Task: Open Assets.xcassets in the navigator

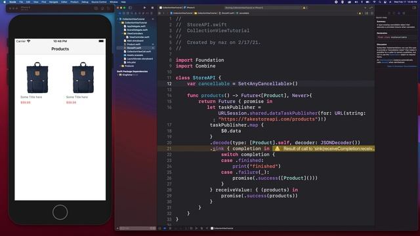Action: coord(135,55)
